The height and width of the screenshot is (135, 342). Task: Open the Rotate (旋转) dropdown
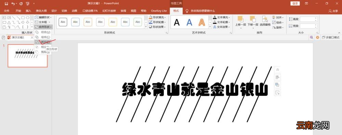click(278, 27)
